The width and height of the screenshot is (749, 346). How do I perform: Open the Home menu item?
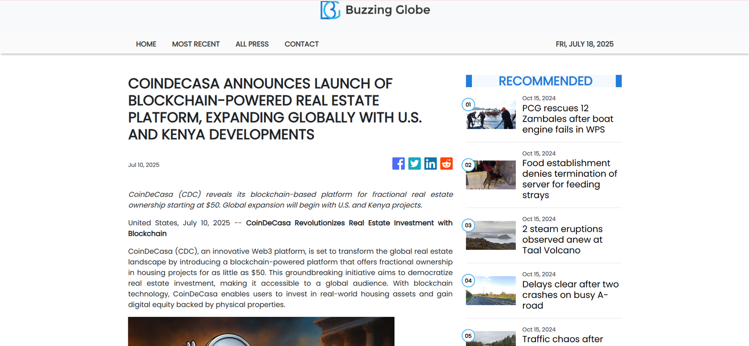click(x=146, y=44)
